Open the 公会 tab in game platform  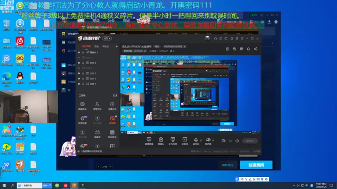tap(111, 21)
